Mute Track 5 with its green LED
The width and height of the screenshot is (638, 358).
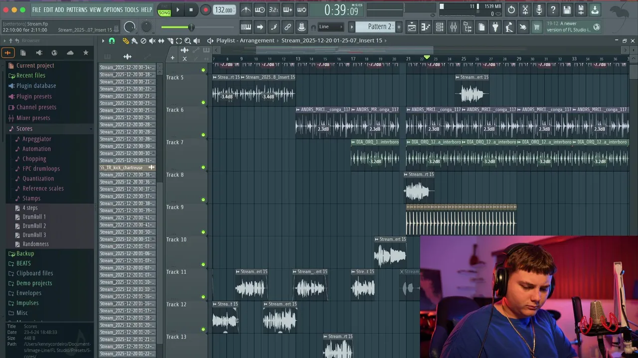click(x=203, y=102)
